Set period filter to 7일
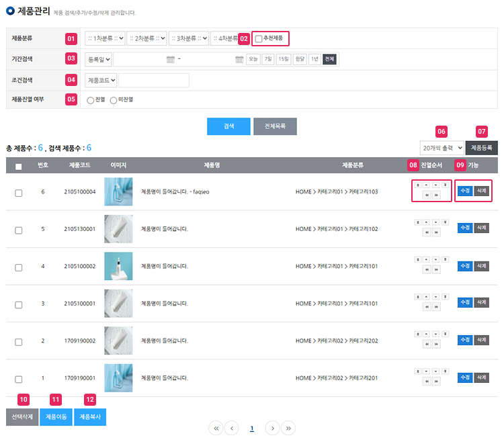This screenshot has height=442, width=504. pos(267,59)
